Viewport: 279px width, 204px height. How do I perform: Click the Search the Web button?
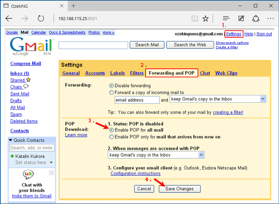(190, 45)
